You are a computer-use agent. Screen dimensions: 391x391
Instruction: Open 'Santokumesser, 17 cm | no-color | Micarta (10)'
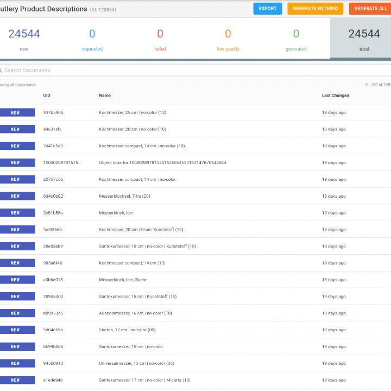(144, 380)
